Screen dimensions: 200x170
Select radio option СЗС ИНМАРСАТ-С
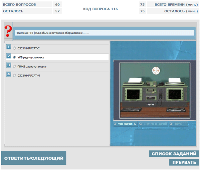[14, 48]
